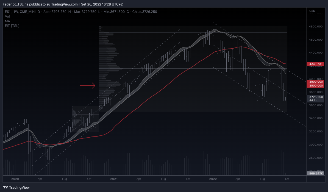Click the 2021 label on time axis
This screenshot has width=328, height=192.
pyautogui.click(x=114, y=179)
